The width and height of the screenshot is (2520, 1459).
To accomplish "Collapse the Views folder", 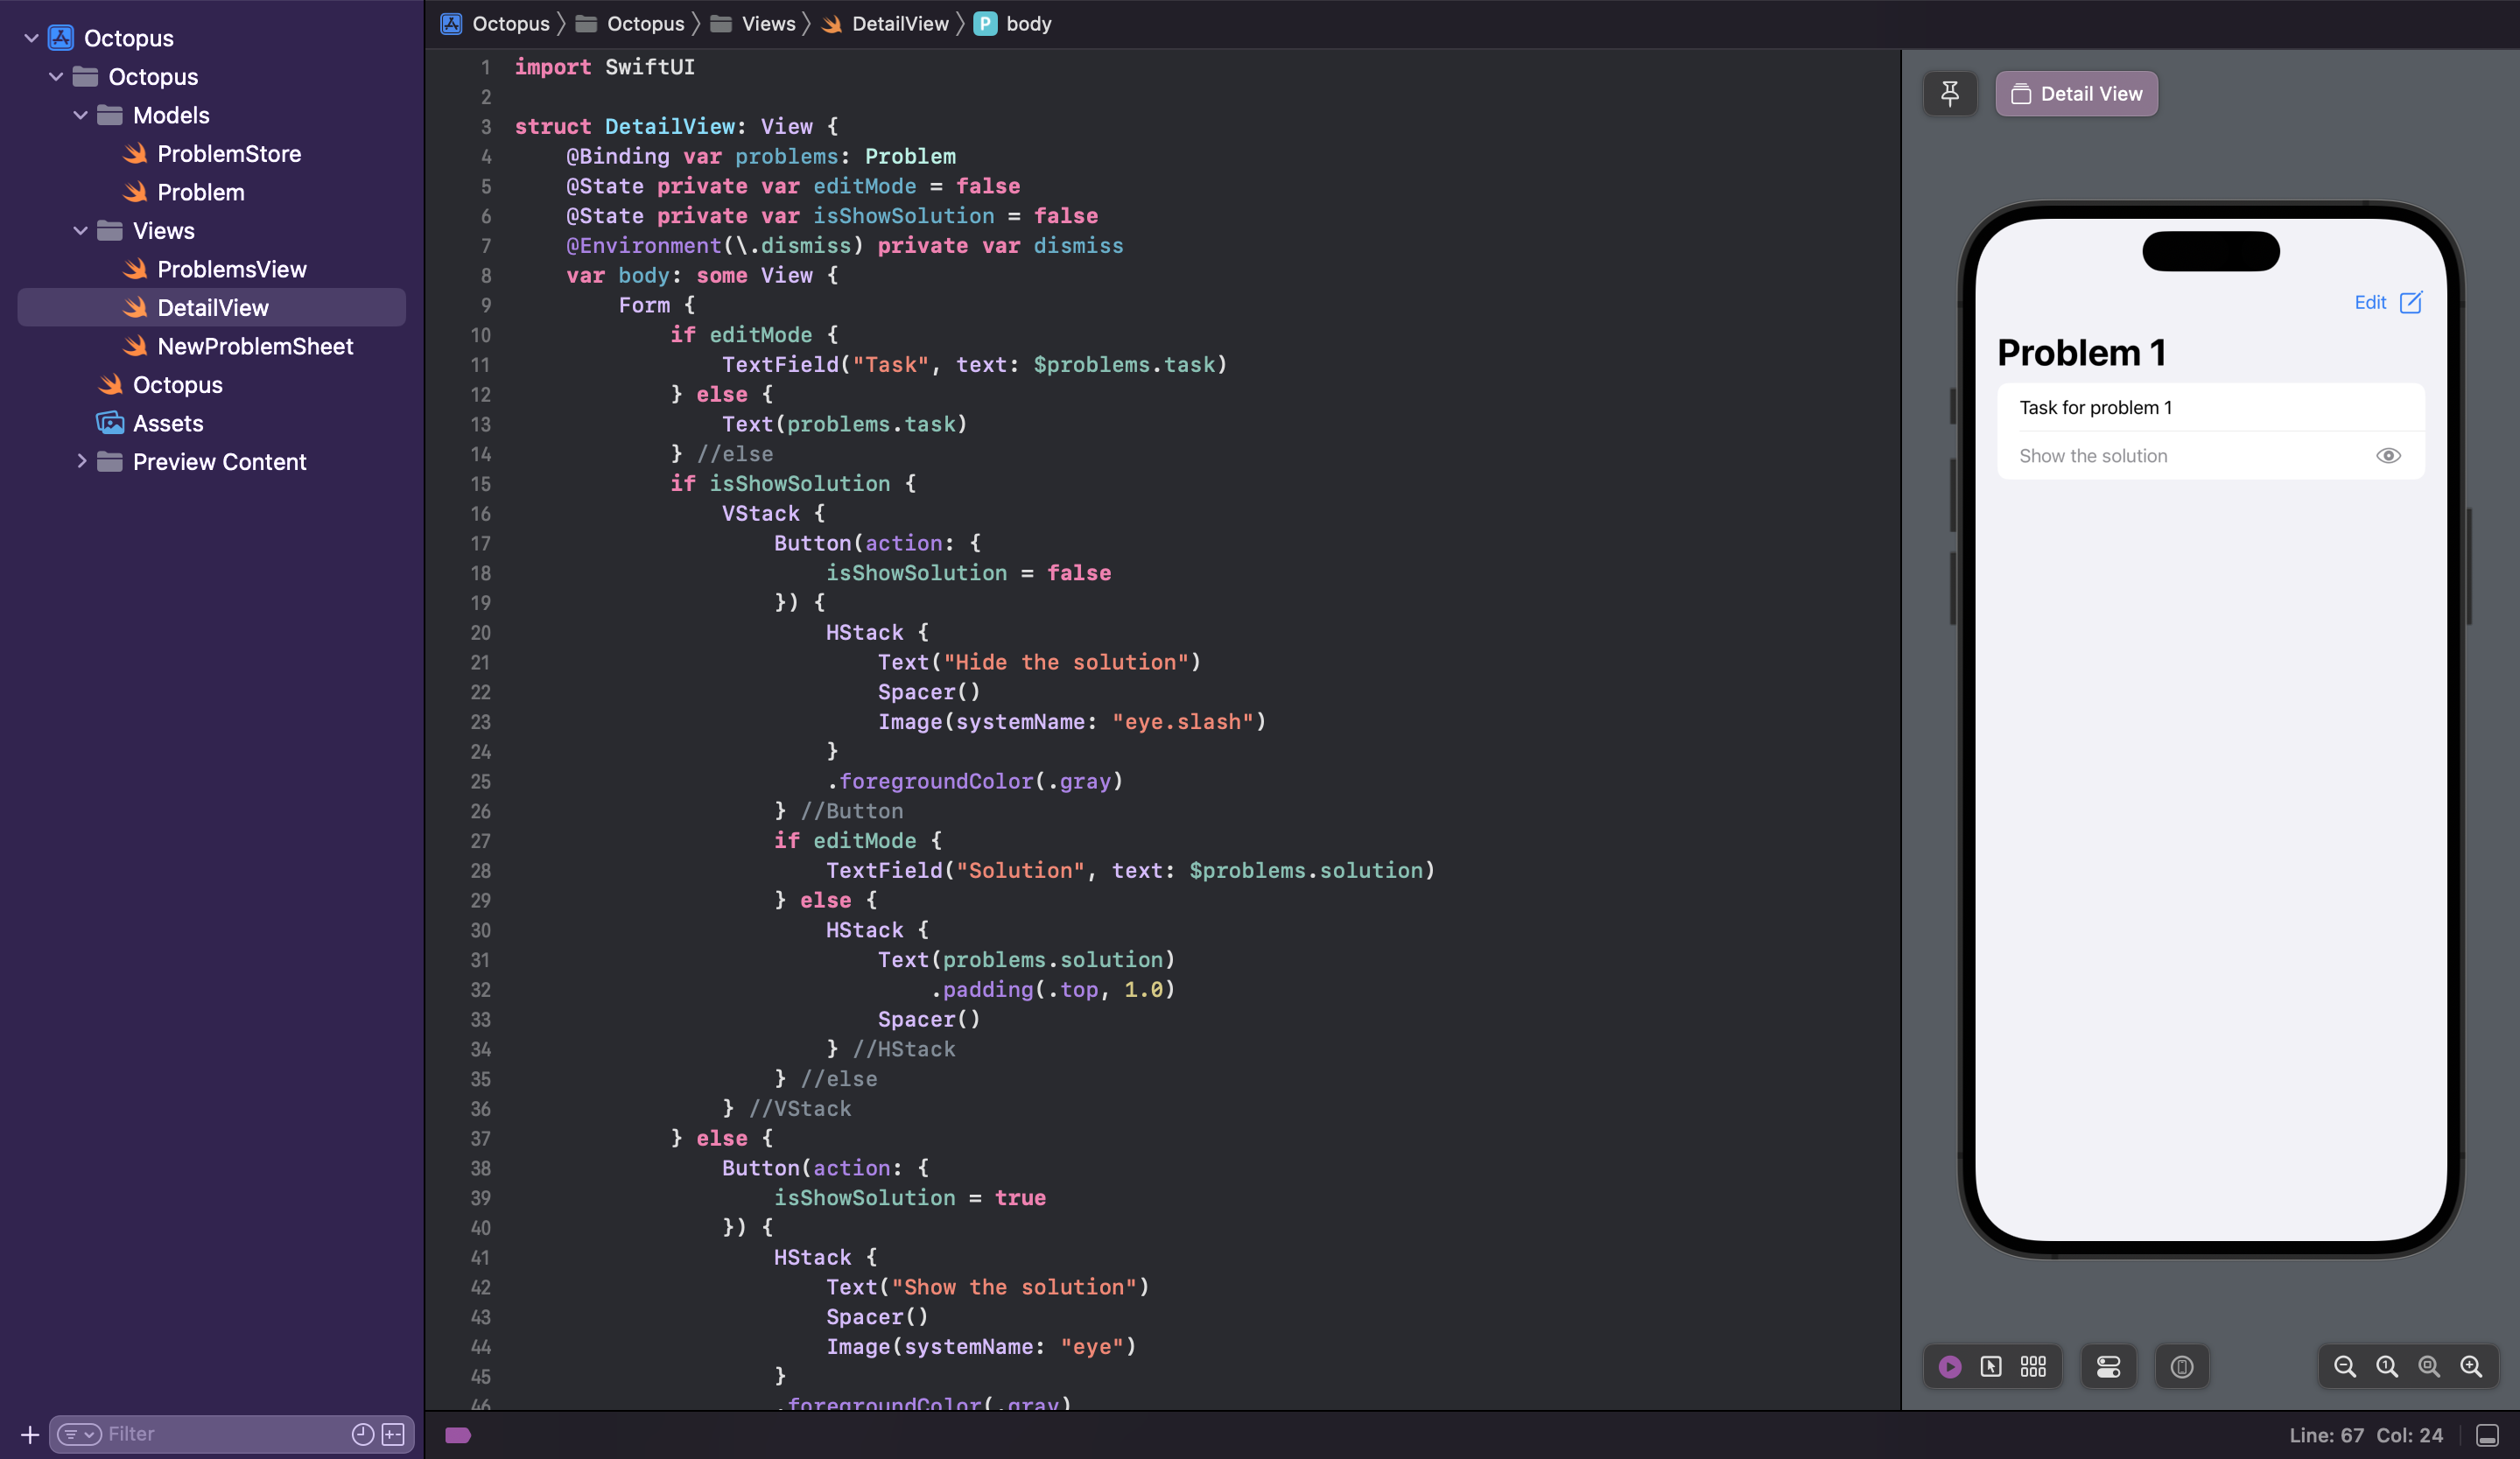I will point(80,230).
